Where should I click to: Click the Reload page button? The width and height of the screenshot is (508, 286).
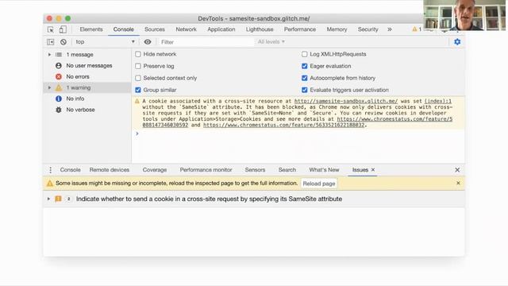pos(319,184)
